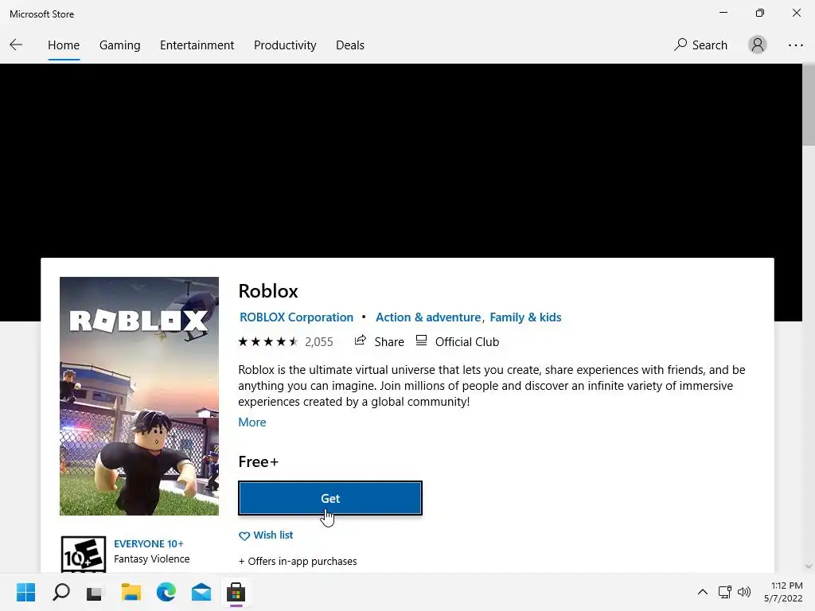Open volume tray icon
815x611 pixels.
pyautogui.click(x=744, y=592)
